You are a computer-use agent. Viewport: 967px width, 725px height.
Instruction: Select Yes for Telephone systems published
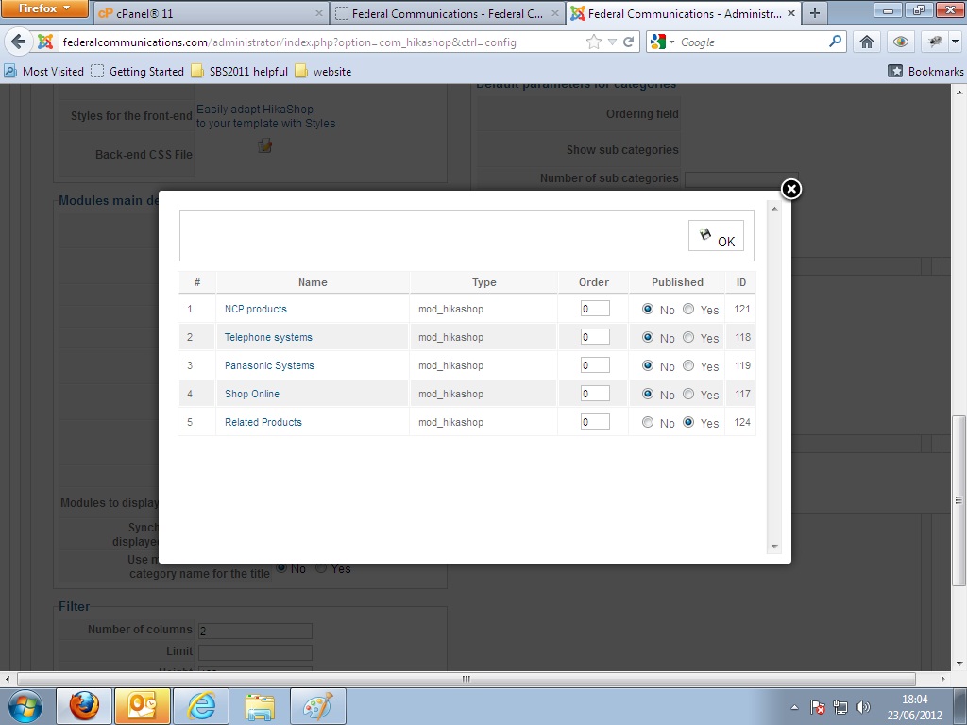(688, 337)
